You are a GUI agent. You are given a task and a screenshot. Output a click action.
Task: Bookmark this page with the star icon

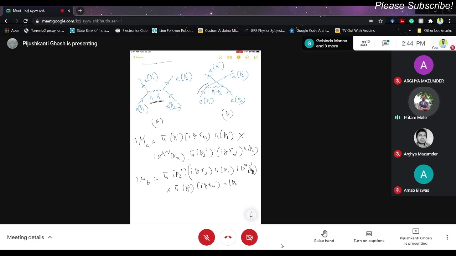380,21
